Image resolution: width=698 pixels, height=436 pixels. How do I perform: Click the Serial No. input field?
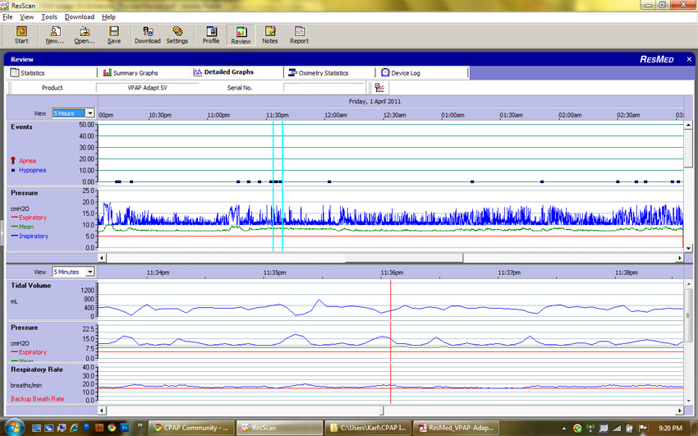pos(324,88)
